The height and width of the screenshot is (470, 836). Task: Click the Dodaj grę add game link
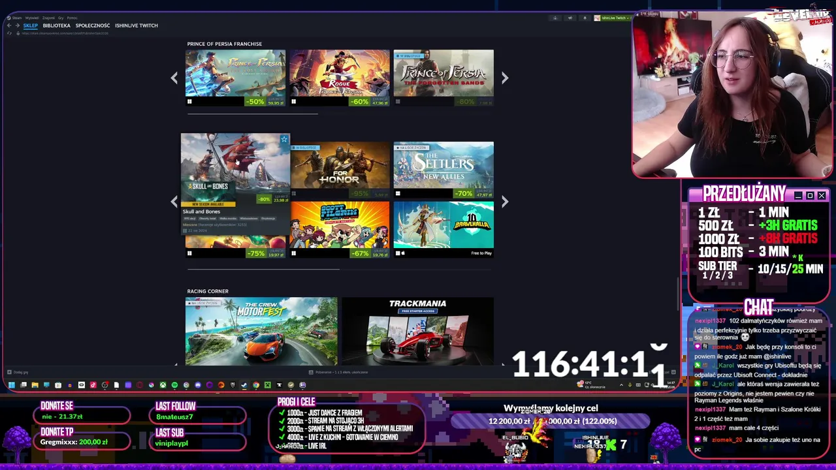(18, 372)
